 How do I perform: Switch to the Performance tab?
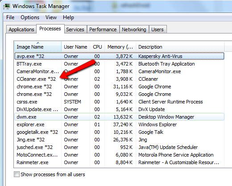click(x=103, y=29)
